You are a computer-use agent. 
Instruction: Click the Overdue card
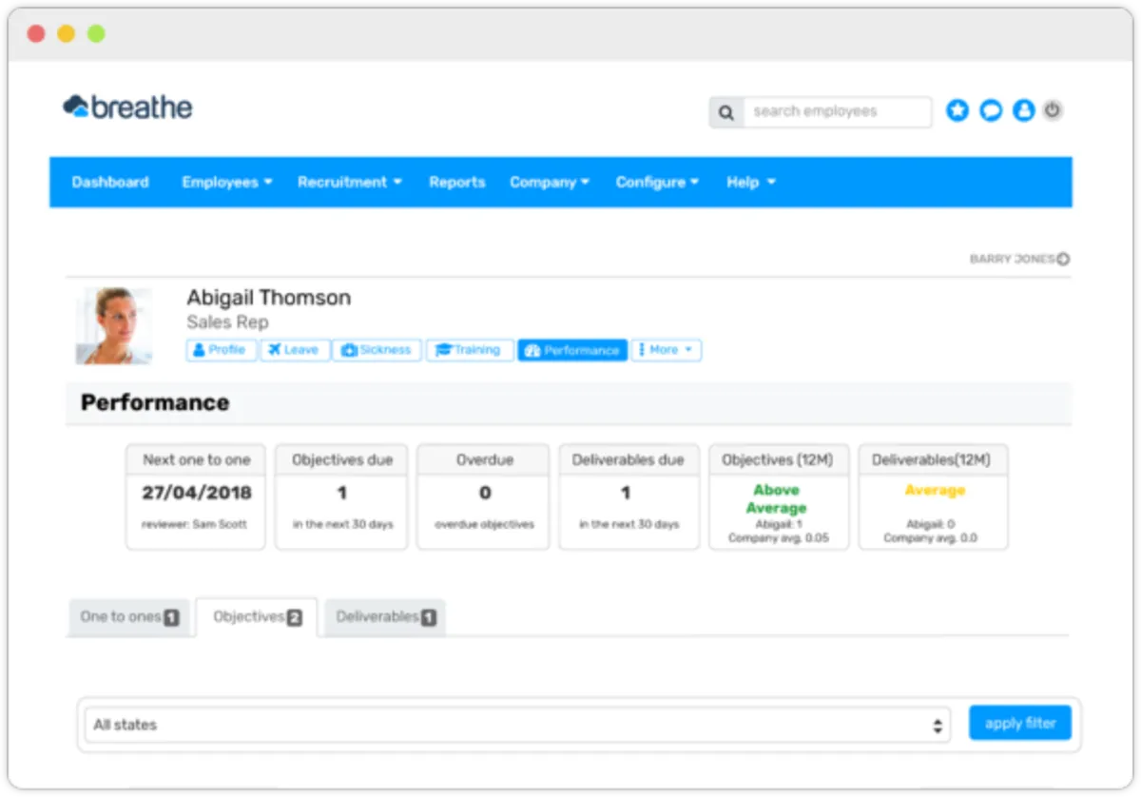485,496
